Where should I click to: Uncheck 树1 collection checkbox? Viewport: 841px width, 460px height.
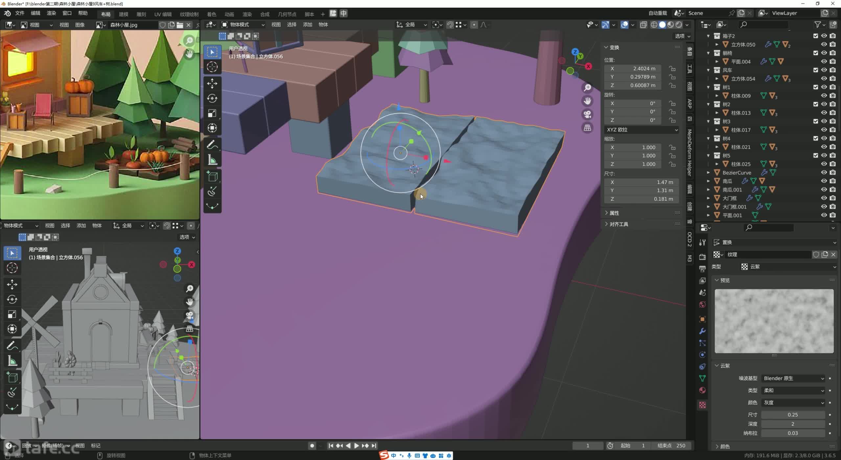click(x=816, y=87)
